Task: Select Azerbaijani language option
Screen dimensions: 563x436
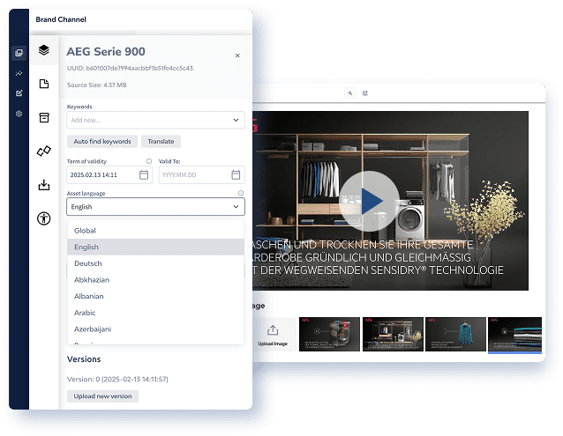Action: [155, 329]
